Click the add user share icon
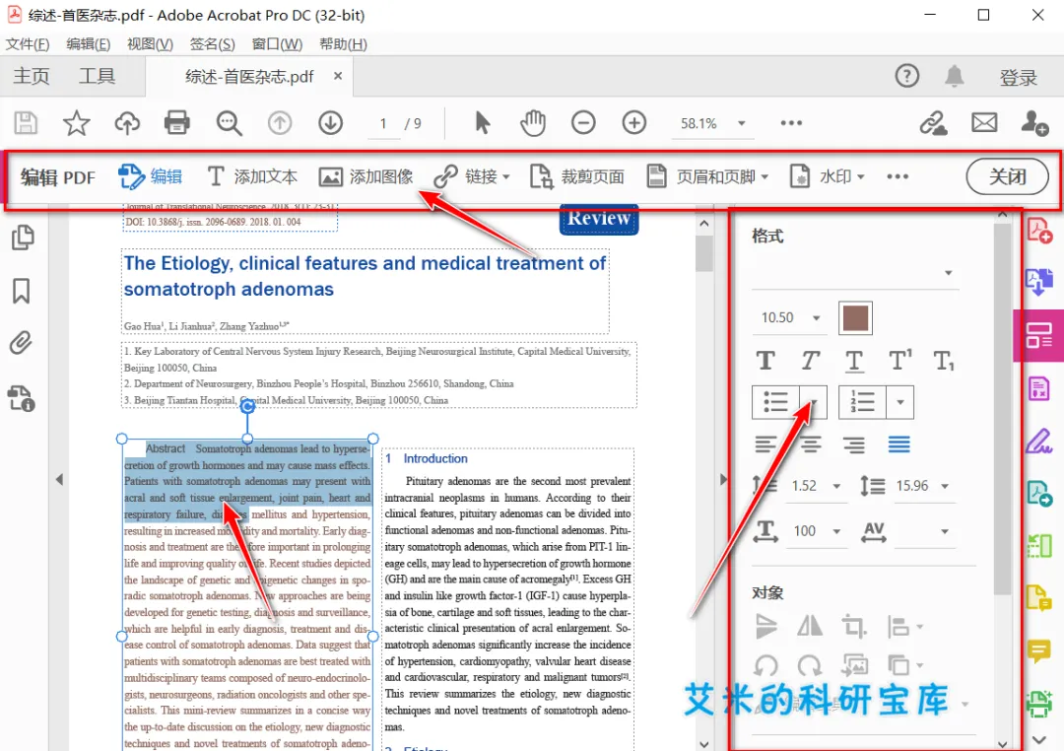The height and width of the screenshot is (751, 1064). pos(1034,123)
